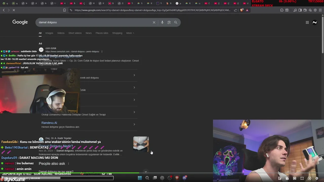
Task: Open Windows taskbar search
Action: point(147,178)
